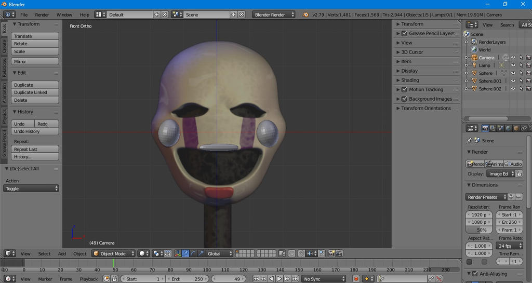Open Blender Render engine dropdown
532x283 pixels.
coord(273,15)
